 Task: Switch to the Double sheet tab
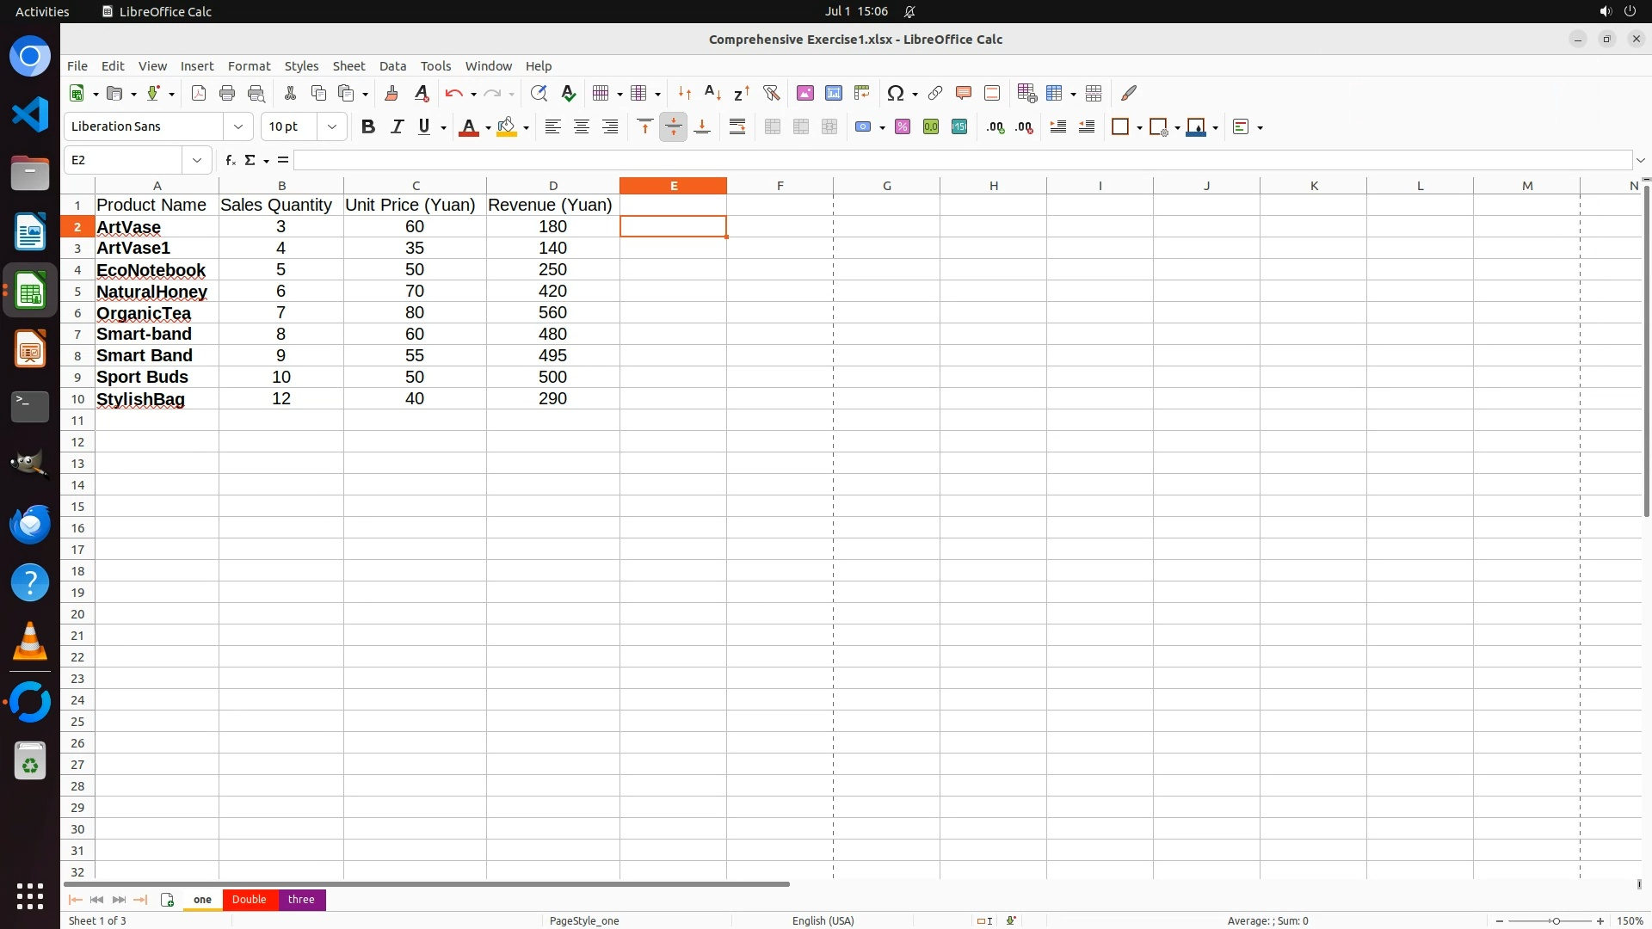point(249,899)
